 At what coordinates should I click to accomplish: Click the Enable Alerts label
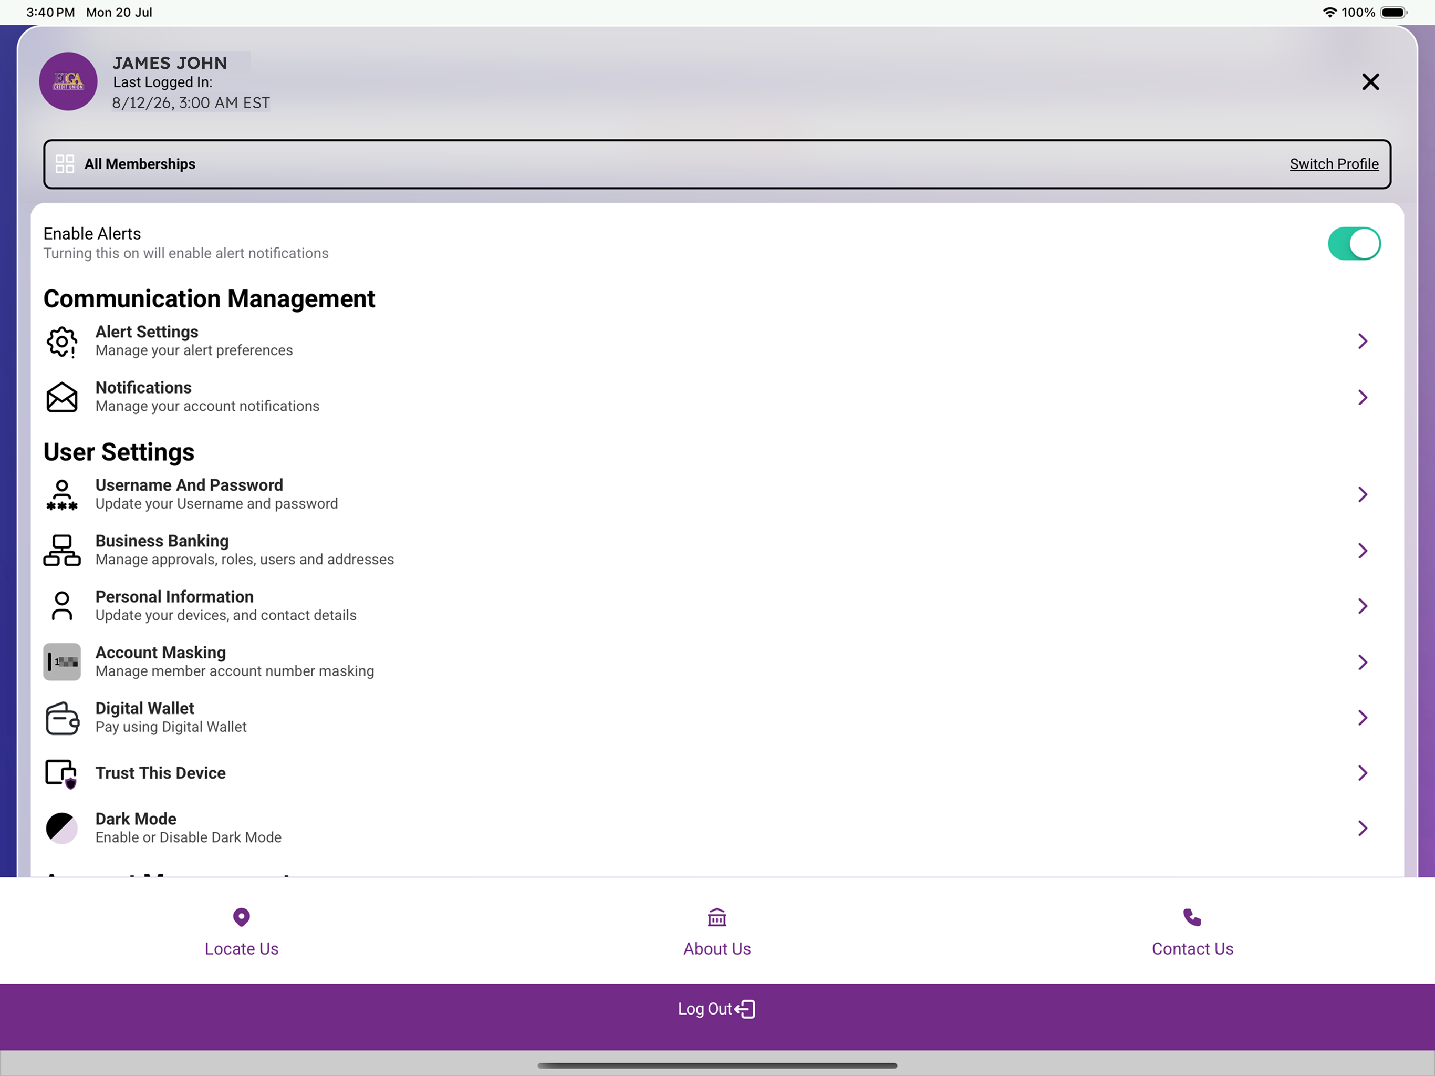92,234
